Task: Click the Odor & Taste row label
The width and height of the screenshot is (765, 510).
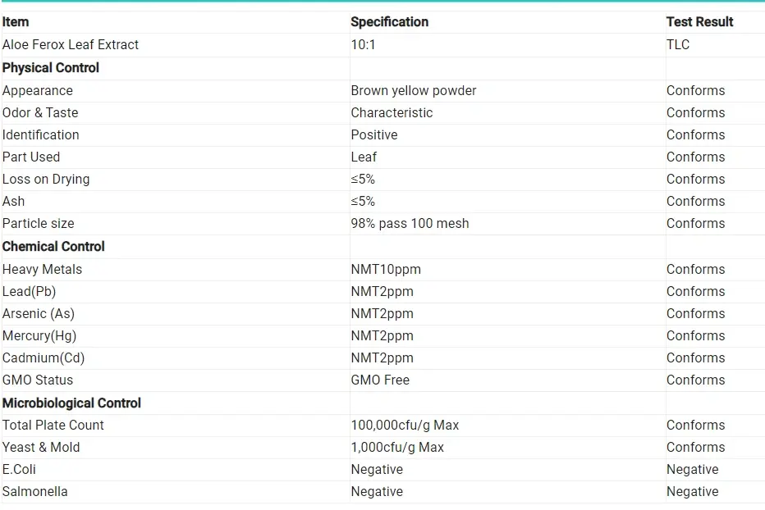Action: point(40,113)
